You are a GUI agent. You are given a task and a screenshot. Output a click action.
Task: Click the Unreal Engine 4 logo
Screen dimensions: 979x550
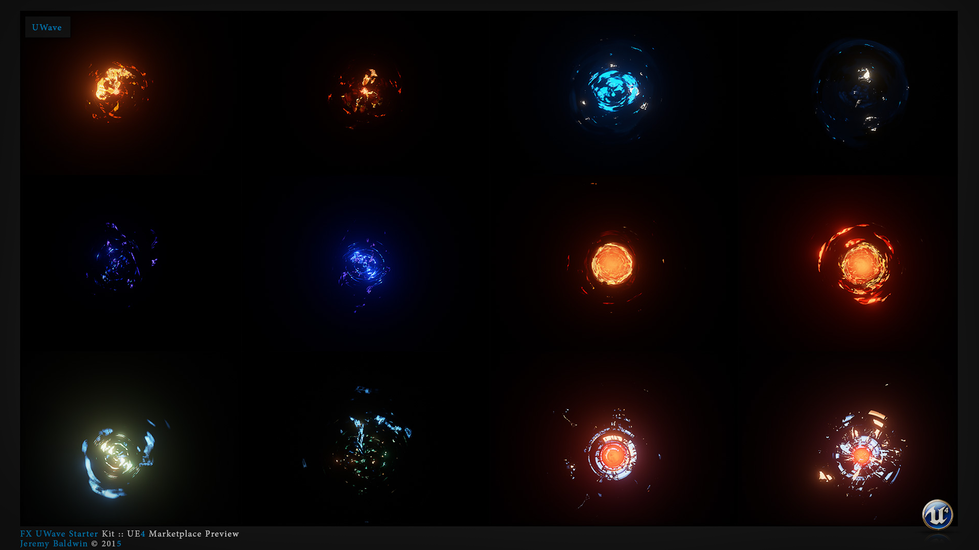937,515
